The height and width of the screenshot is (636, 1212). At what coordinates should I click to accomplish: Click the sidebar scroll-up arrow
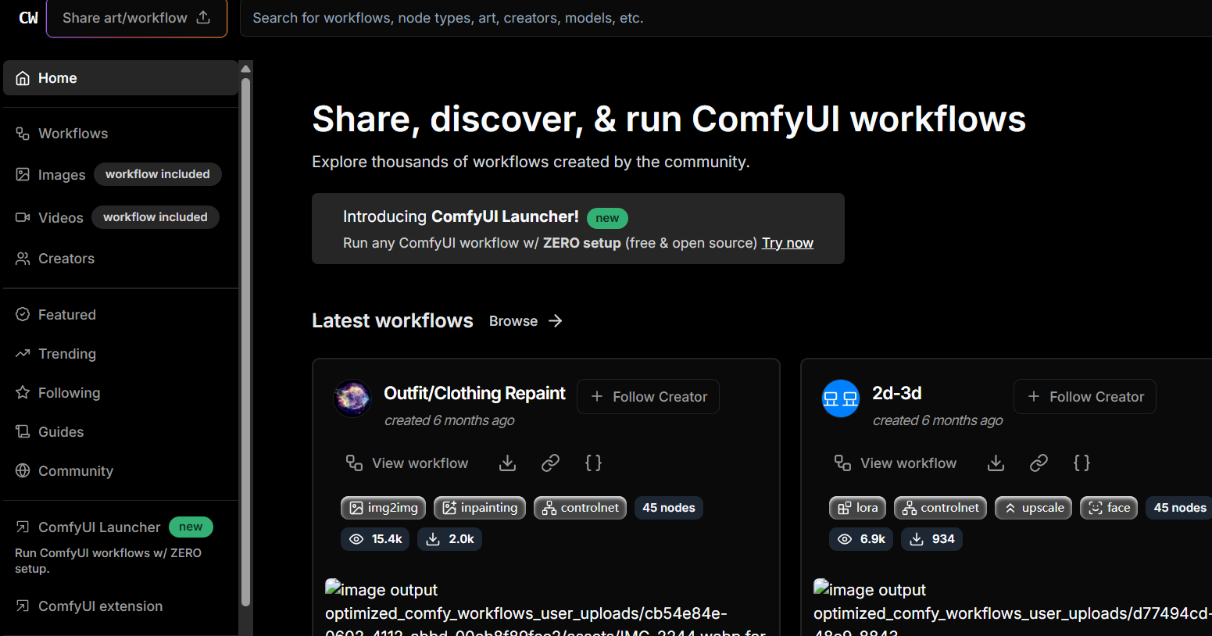pos(246,69)
